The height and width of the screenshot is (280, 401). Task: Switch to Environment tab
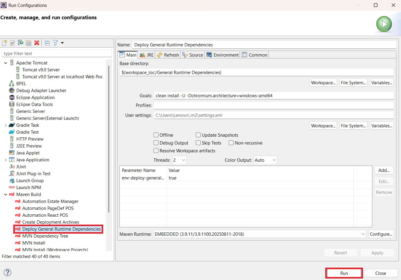(223, 55)
